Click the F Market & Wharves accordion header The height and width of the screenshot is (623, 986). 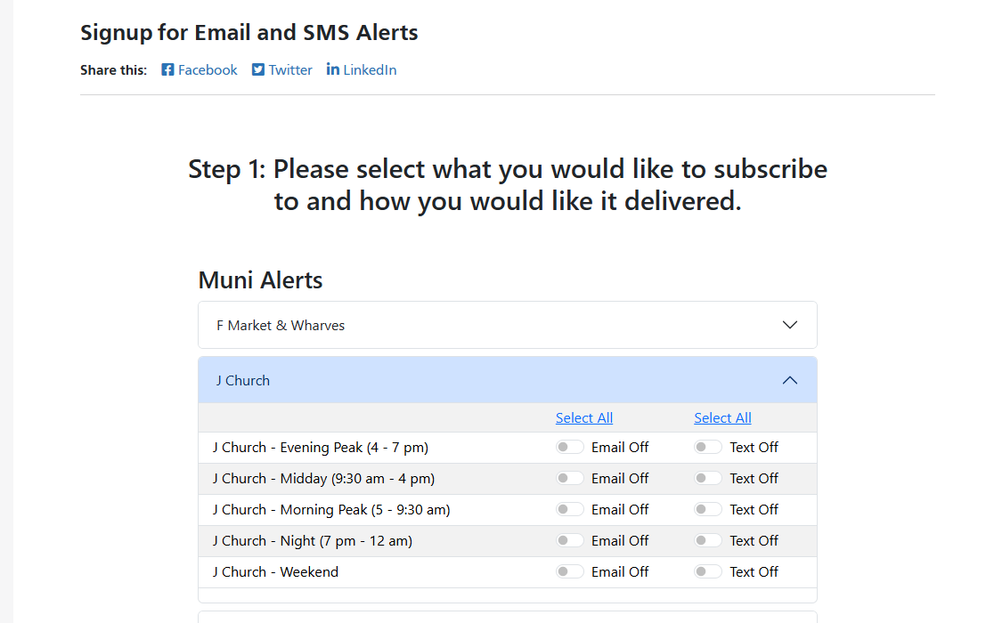[508, 325]
